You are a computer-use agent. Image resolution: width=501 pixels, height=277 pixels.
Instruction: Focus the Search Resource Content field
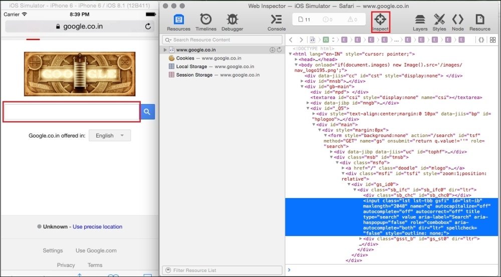222,40
